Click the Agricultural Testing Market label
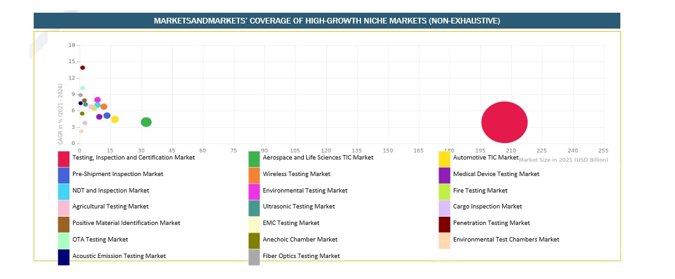The width and height of the screenshot is (675, 279). (x=111, y=207)
